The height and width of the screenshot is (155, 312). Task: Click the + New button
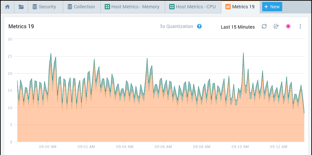coord(272,7)
